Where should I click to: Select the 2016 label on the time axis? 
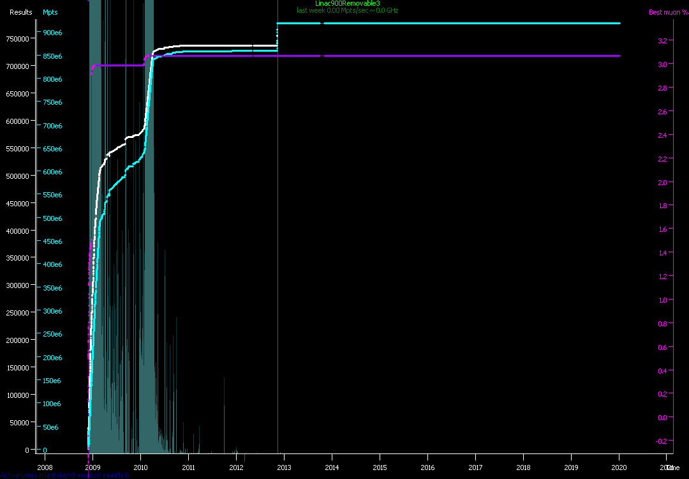[427, 468]
